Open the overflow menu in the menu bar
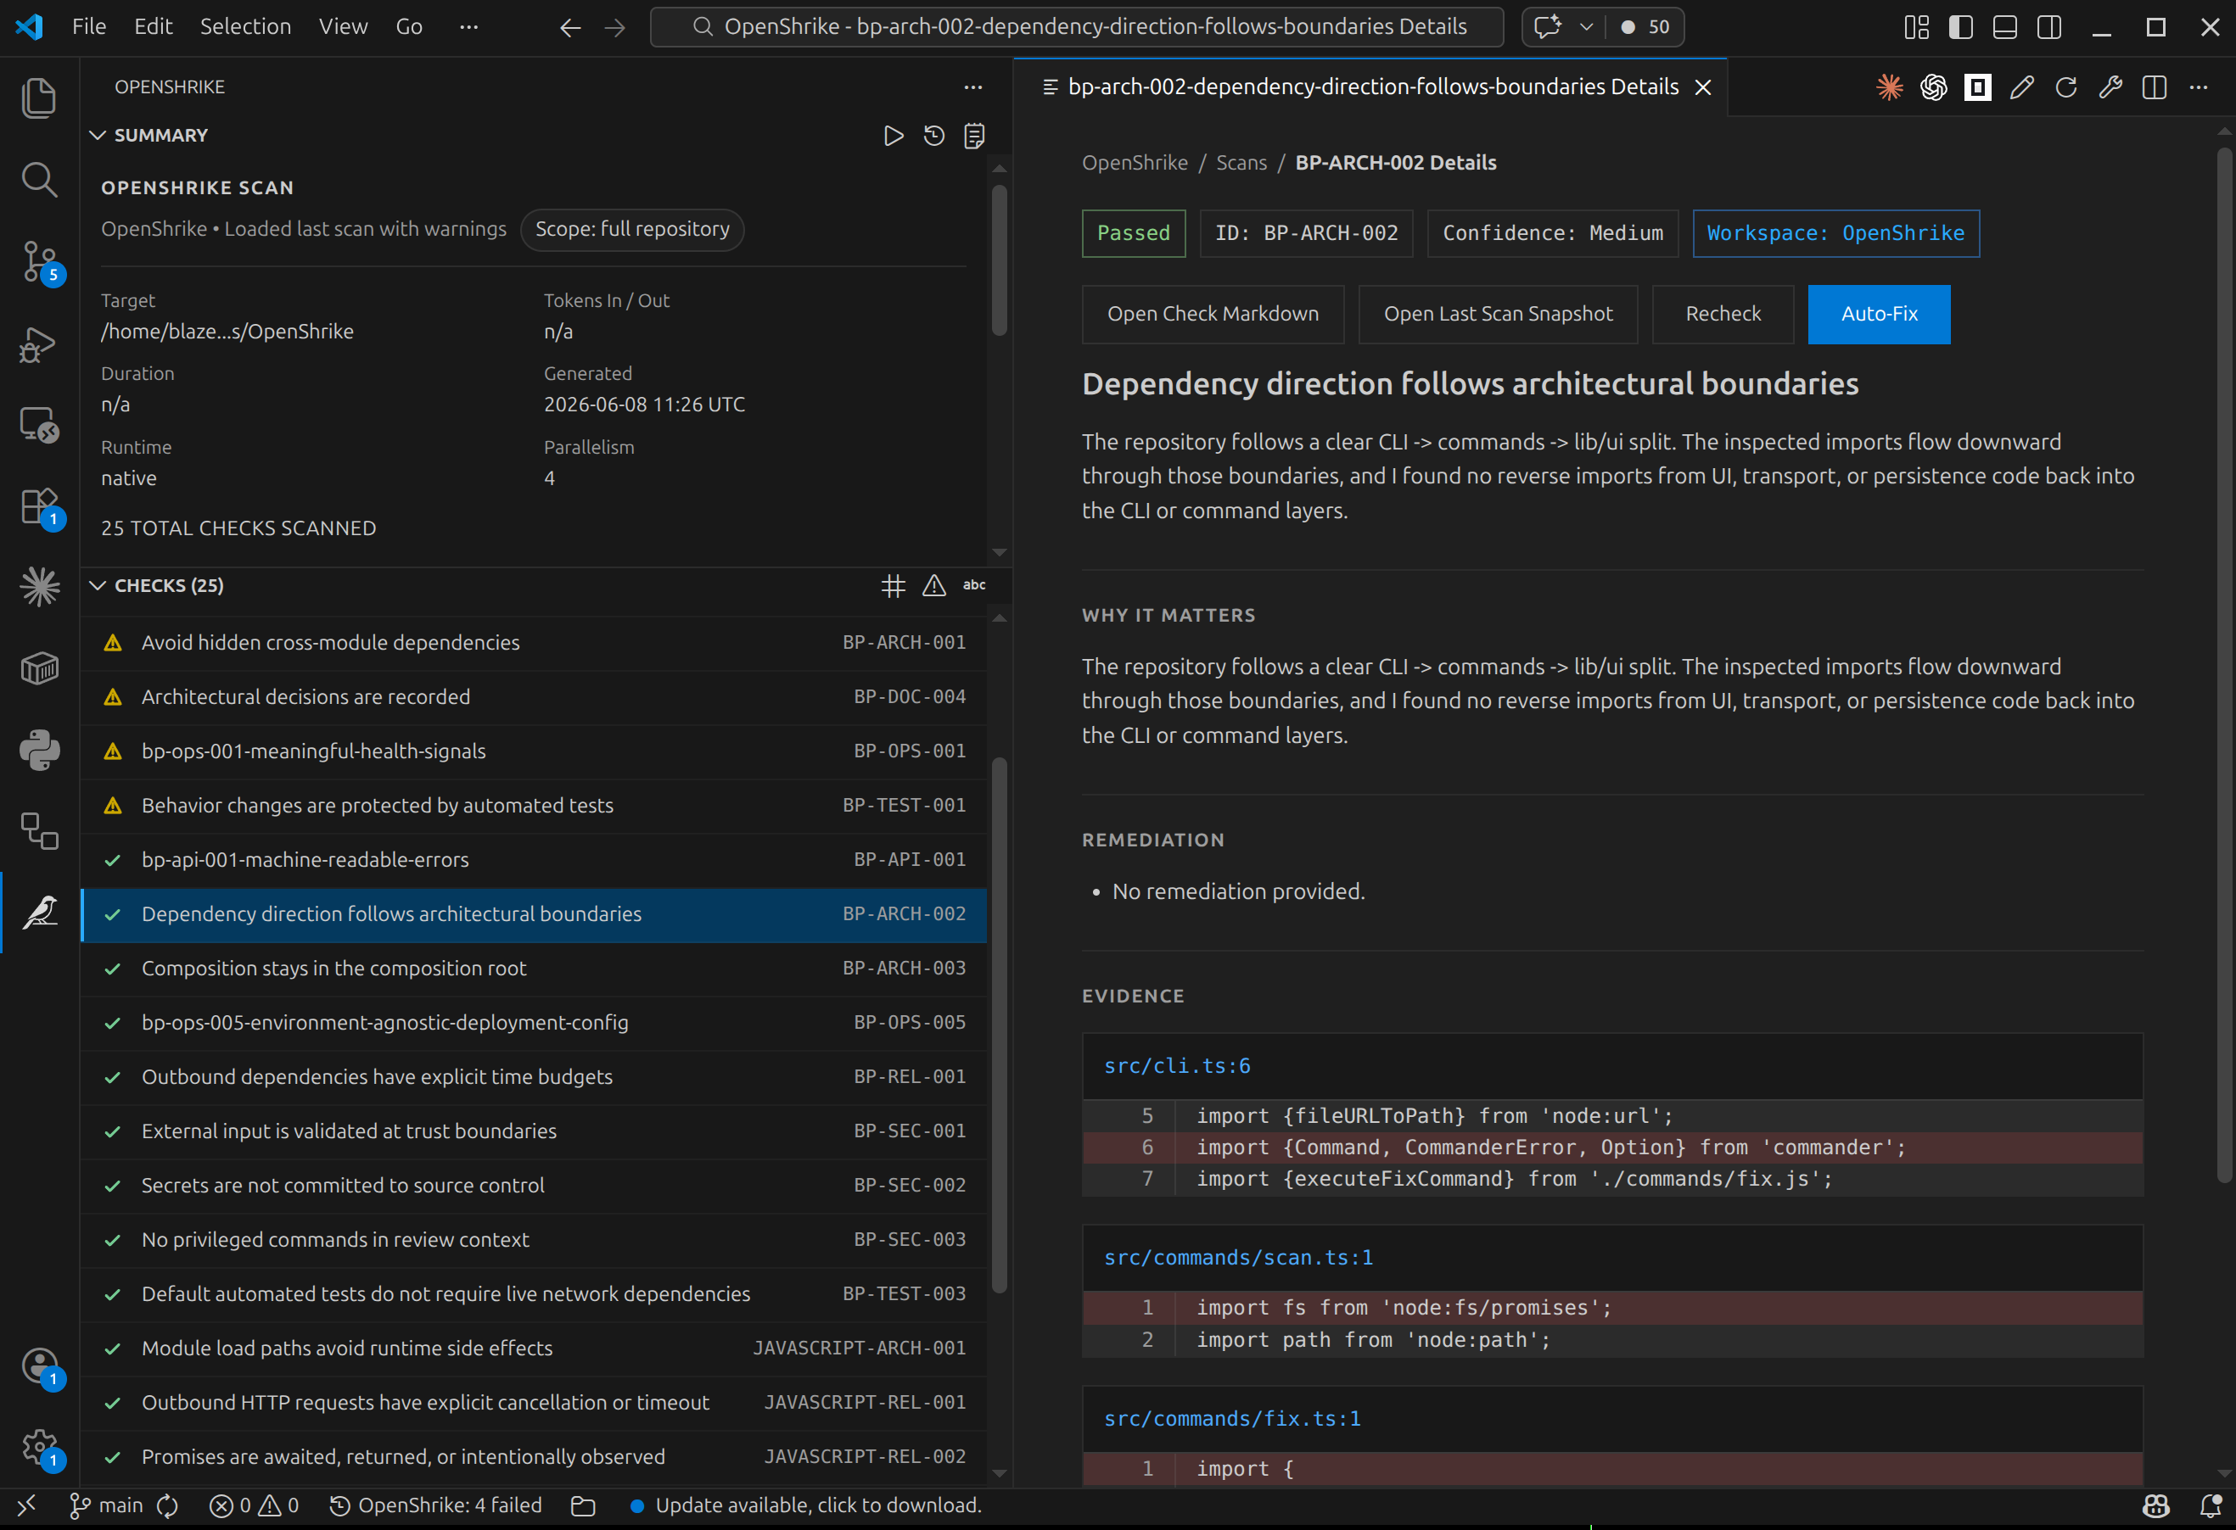 tap(468, 27)
